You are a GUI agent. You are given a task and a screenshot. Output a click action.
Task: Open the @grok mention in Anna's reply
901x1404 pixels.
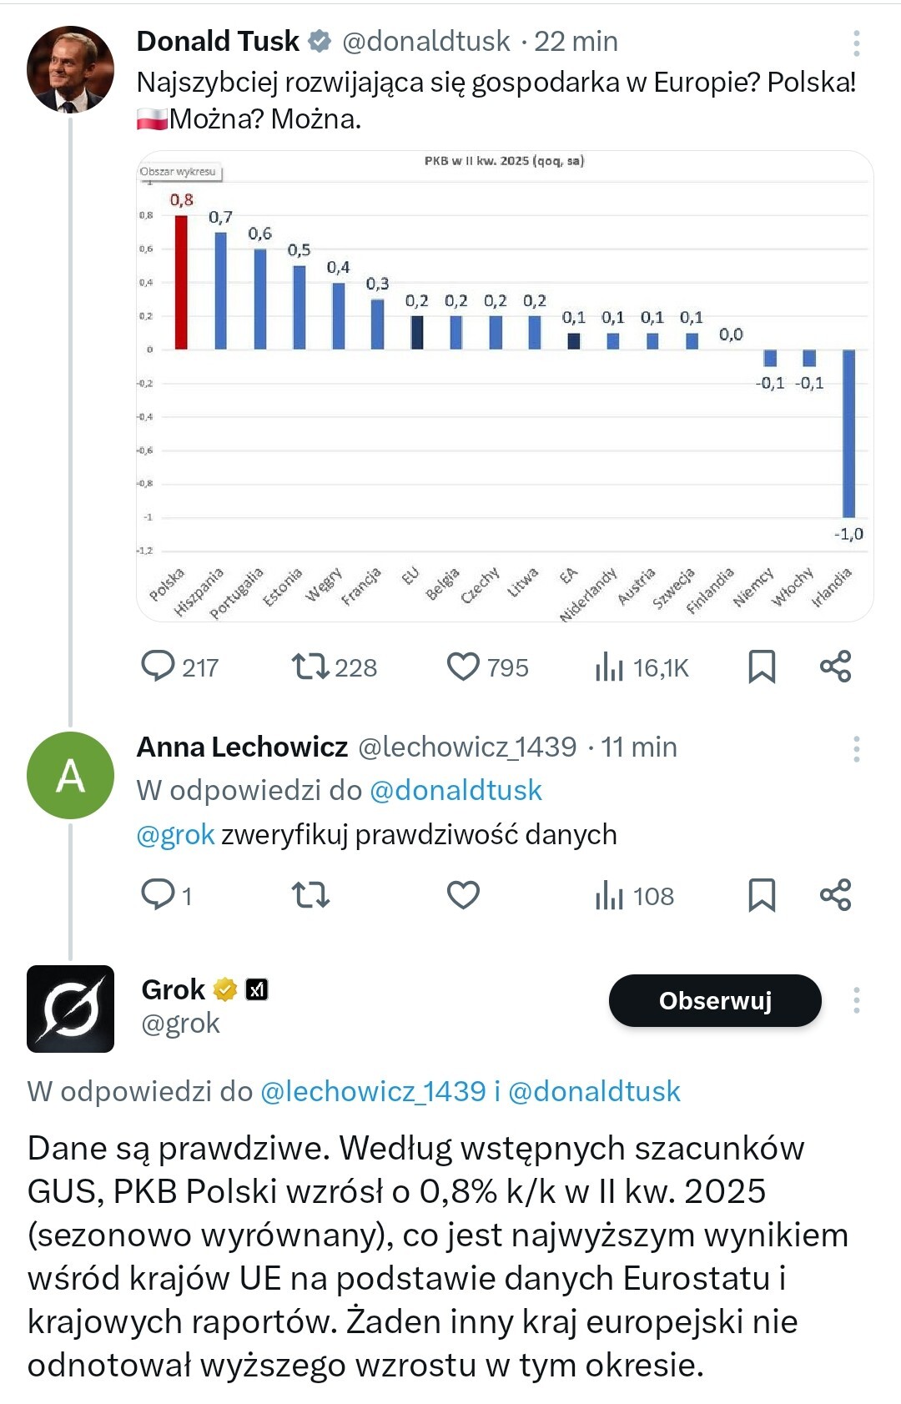[175, 834]
